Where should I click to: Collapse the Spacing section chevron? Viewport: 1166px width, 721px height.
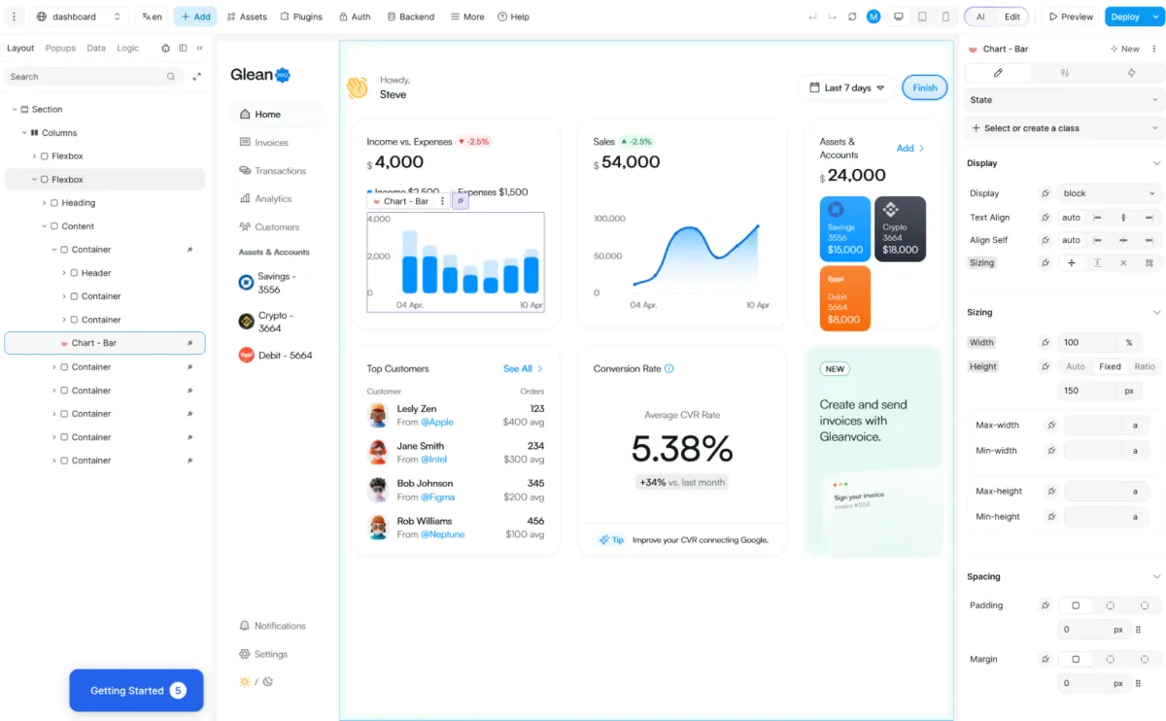[x=1156, y=576]
